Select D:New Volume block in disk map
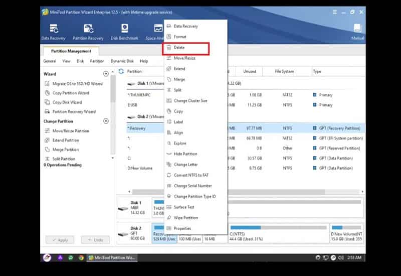The height and width of the screenshot is (276, 401). click(x=346, y=233)
